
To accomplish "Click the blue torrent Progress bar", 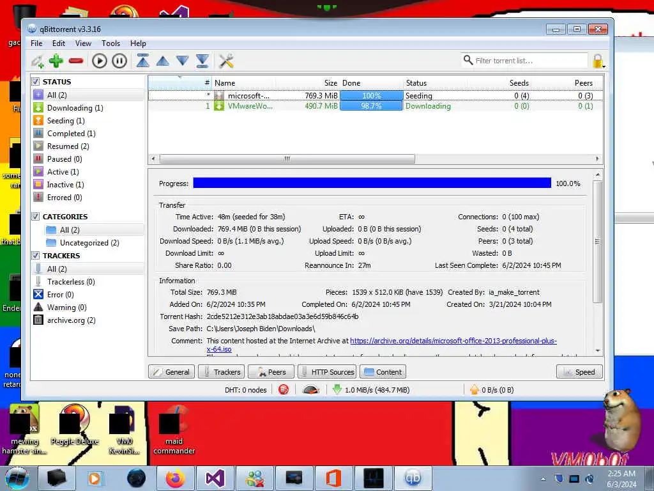I will pyautogui.click(x=372, y=183).
